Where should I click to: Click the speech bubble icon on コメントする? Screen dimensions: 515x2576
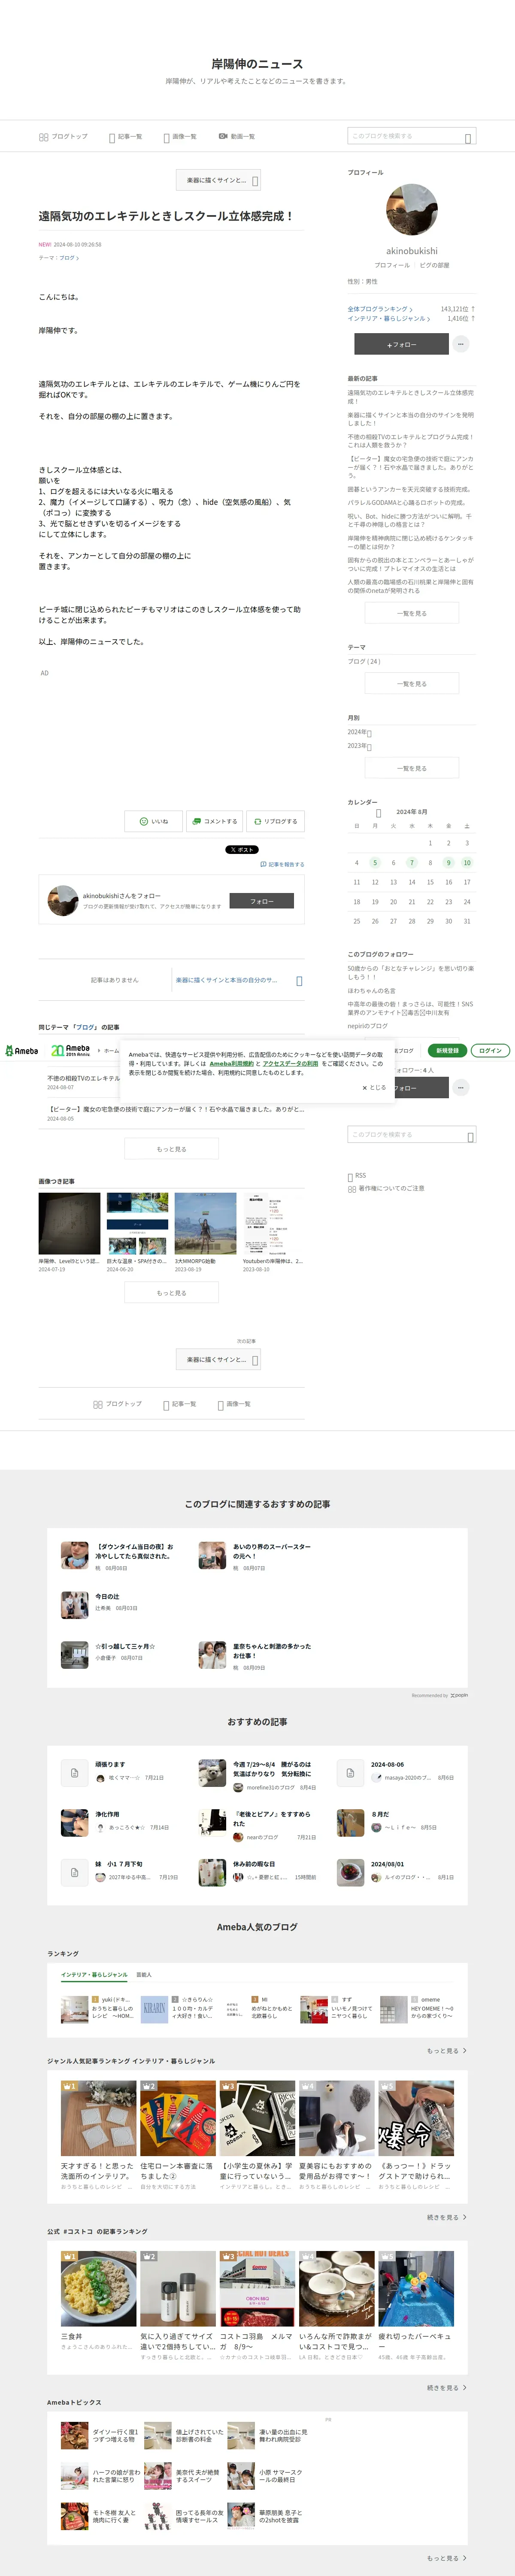pyautogui.click(x=197, y=821)
